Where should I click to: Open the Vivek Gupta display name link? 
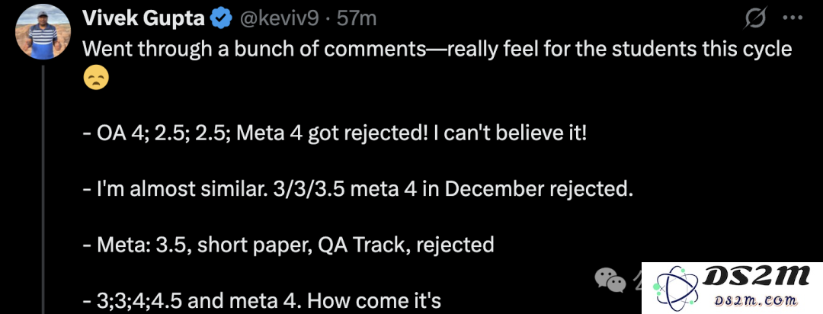tap(143, 19)
